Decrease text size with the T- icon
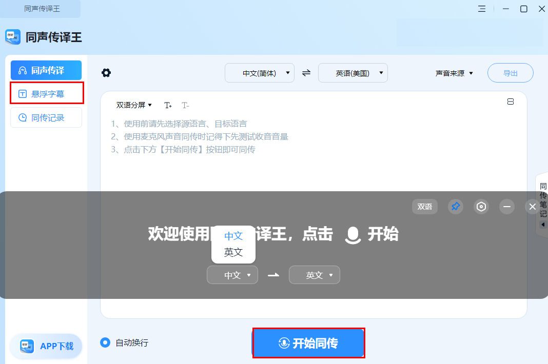548x364 pixels. (x=185, y=105)
